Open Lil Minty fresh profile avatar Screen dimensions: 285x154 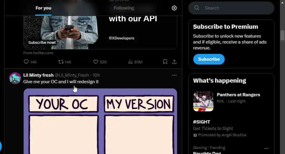pyautogui.click(x=15, y=78)
